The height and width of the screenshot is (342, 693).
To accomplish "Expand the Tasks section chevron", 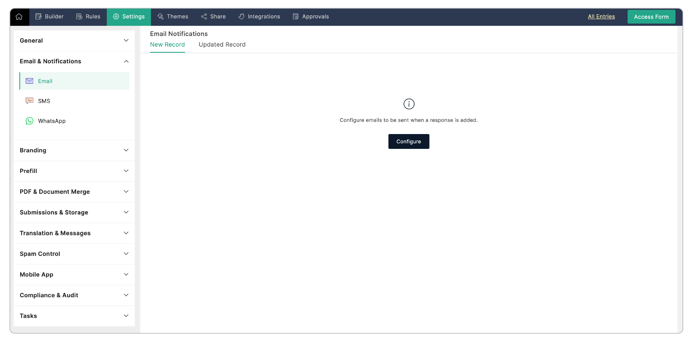I will point(126,316).
